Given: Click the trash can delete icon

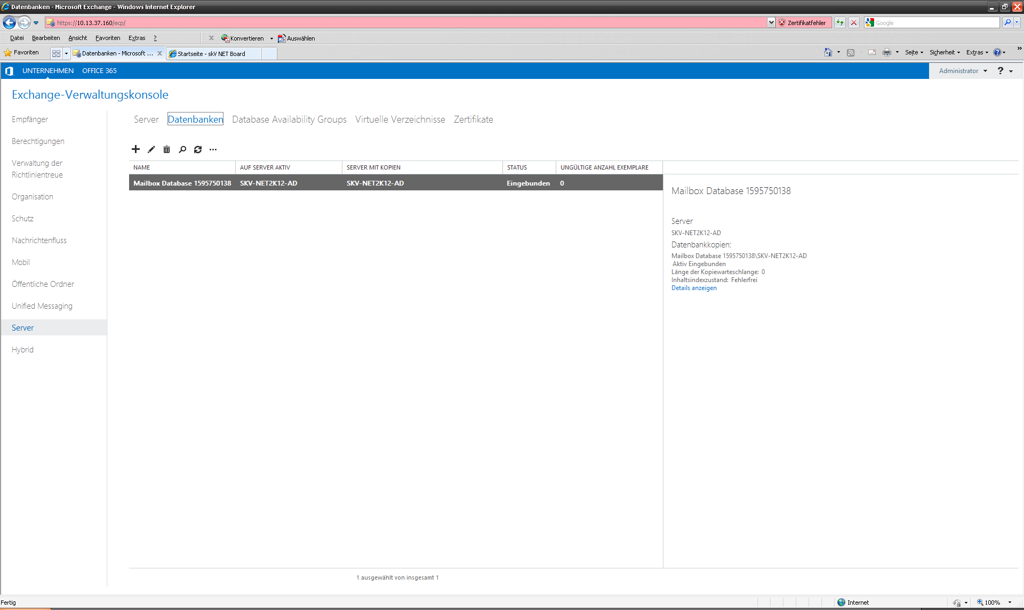Looking at the screenshot, I should pos(166,149).
